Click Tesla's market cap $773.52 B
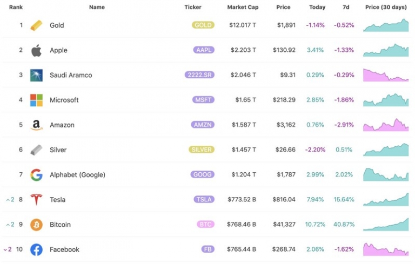The height and width of the screenshot is (264, 415). (242, 199)
